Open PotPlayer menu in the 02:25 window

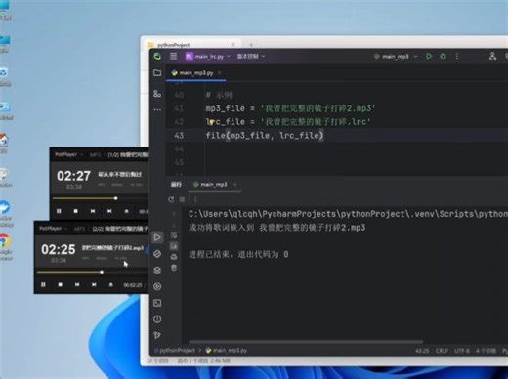(53, 229)
